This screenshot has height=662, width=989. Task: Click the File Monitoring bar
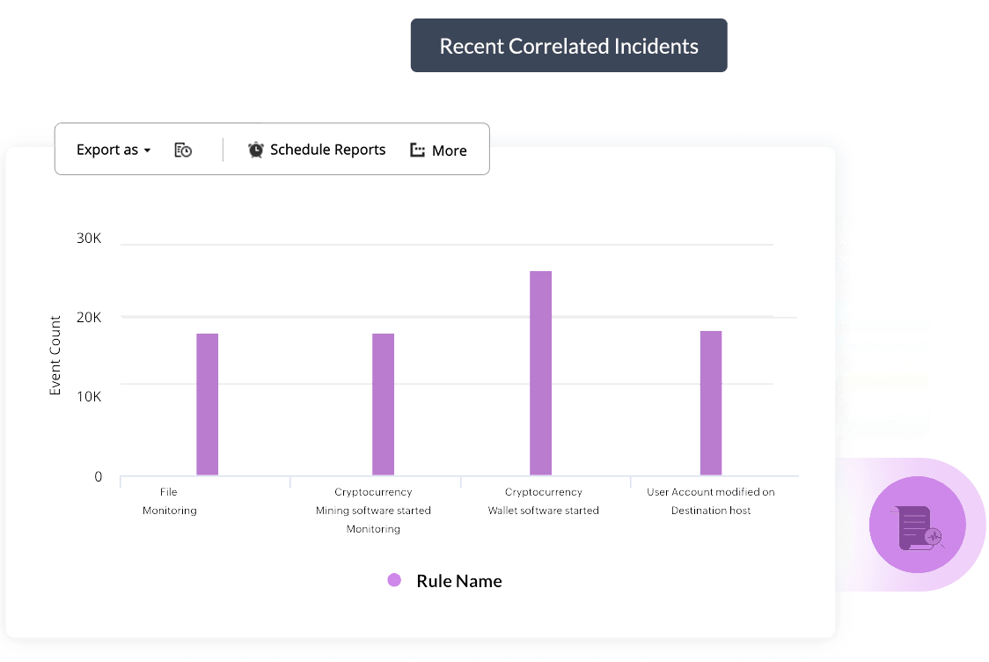click(x=208, y=405)
